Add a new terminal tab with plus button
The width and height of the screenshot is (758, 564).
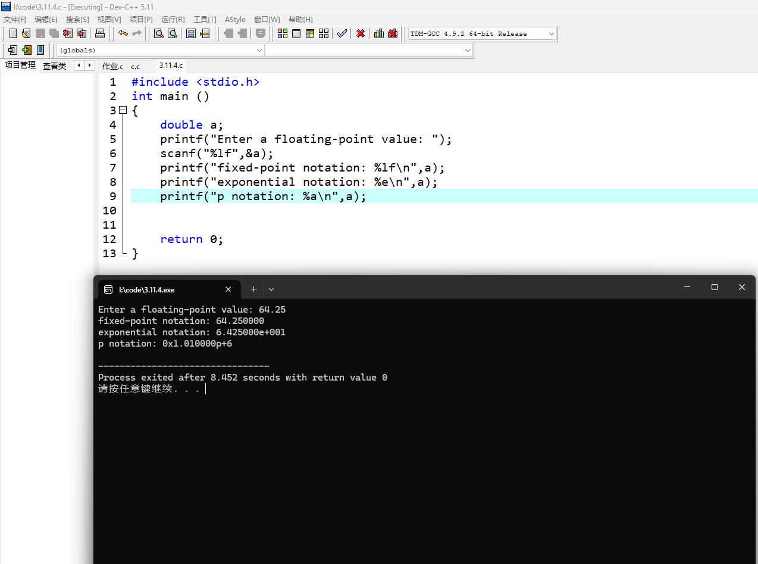pyautogui.click(x=253, y=289)
